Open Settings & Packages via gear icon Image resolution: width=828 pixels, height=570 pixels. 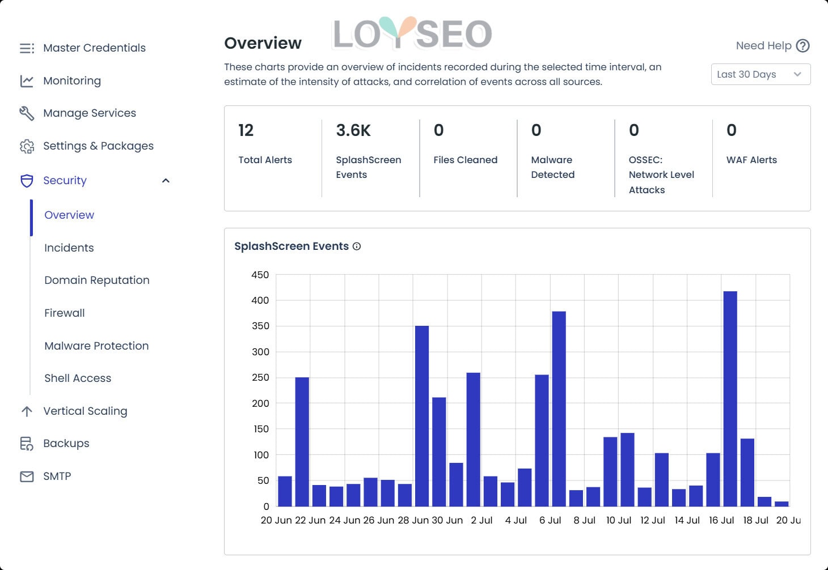pos(27,146)
